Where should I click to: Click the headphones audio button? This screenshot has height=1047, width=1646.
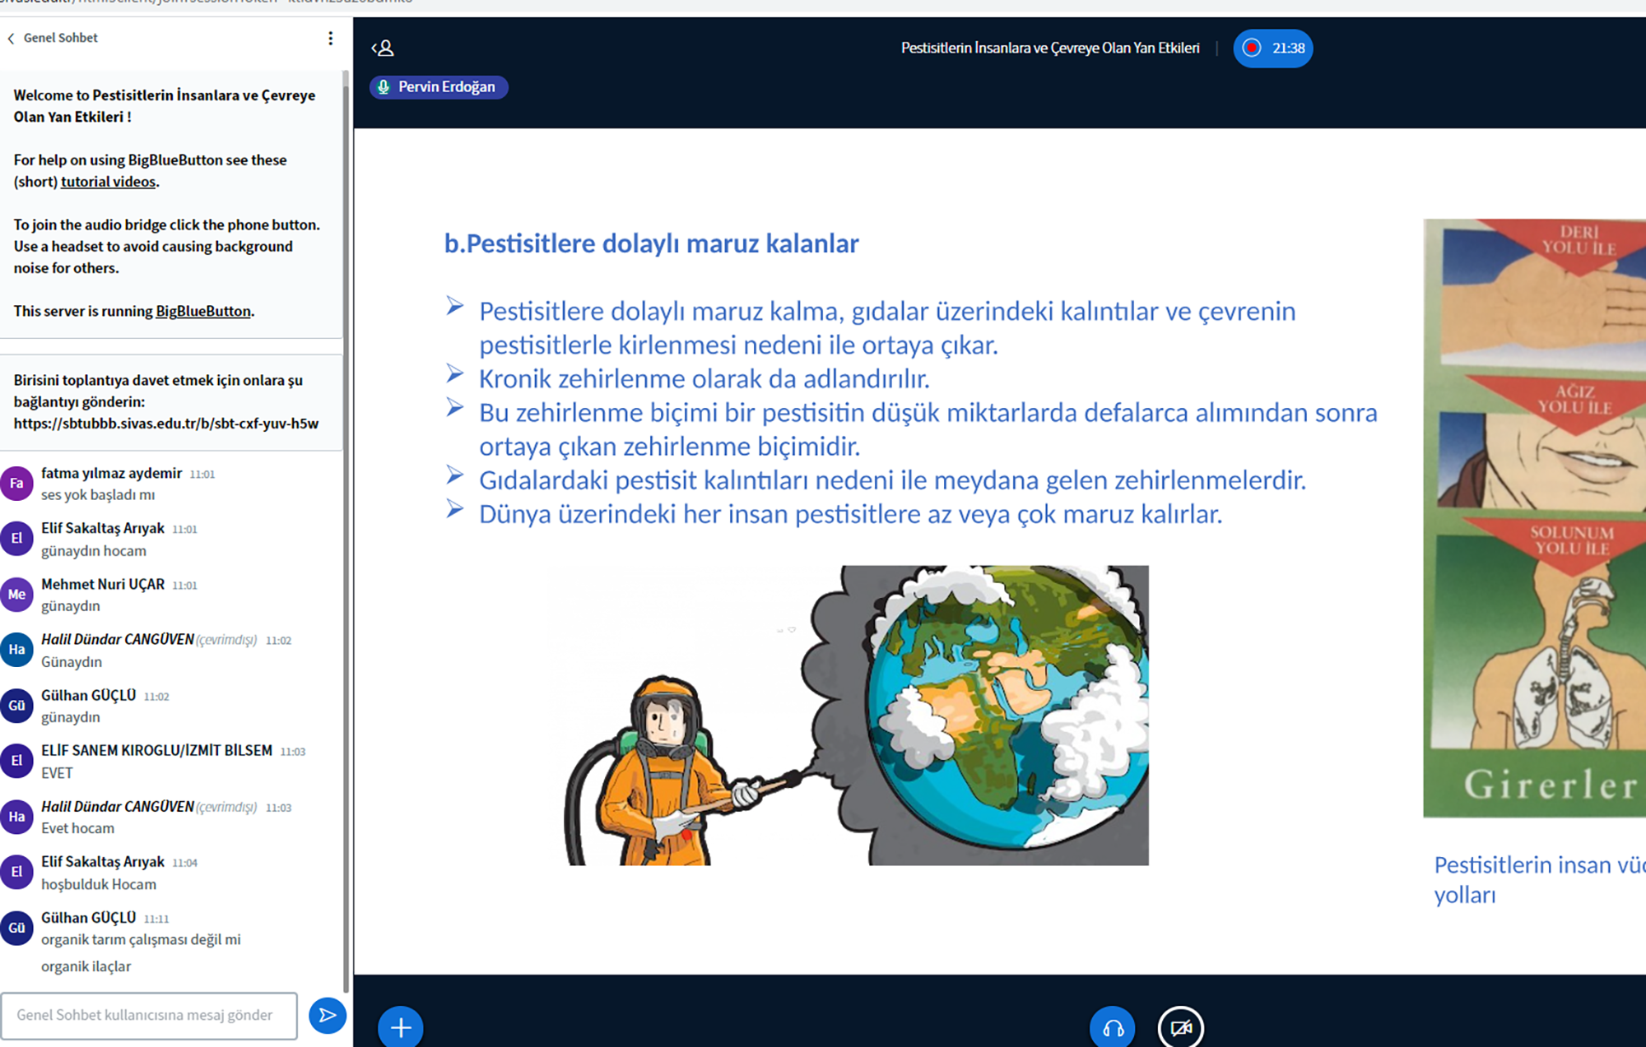pyautogui.click(x=1113, y=1027)
